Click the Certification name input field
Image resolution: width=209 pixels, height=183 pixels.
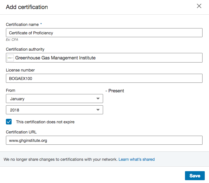(104, 33)
